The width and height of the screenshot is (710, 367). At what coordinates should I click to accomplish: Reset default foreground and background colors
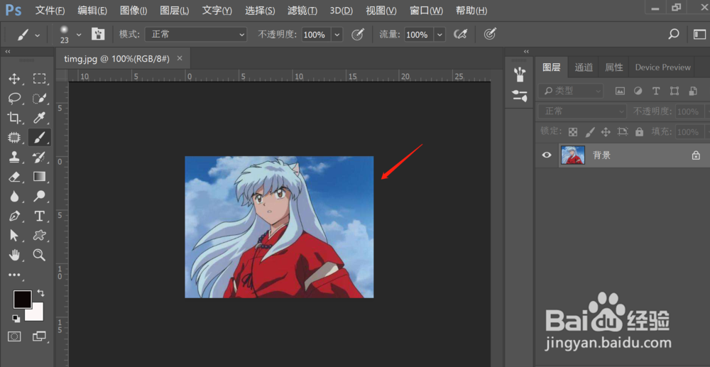click(x=16, y=319)
